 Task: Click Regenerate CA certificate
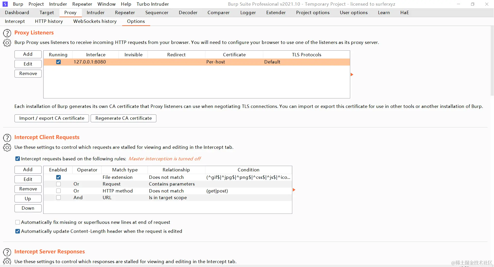(123, 118)
